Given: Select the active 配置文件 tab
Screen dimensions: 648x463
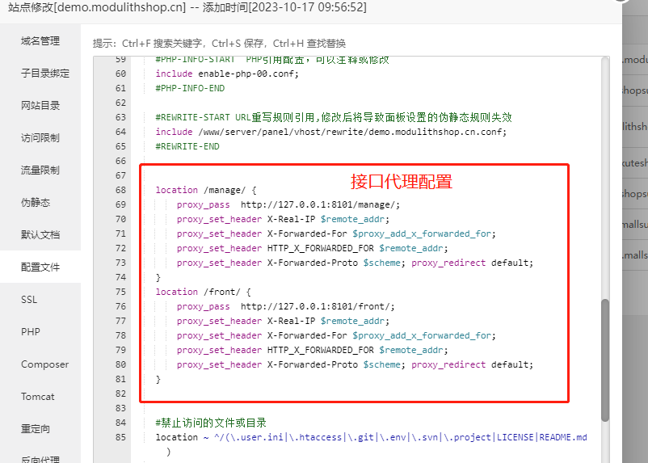Looking at the screenshot, I should (x=40, y=267).
